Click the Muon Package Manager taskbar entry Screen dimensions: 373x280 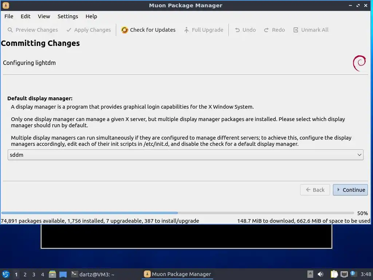click(177, 274)
